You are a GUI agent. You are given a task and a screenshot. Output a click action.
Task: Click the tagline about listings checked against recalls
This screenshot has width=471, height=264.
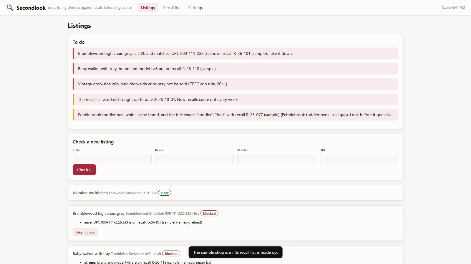[90, 8]
